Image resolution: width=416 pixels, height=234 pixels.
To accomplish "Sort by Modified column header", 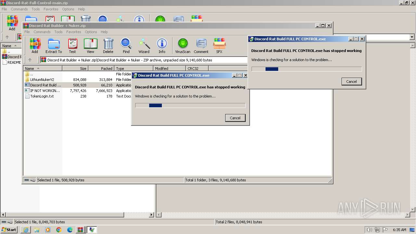I will pyautogui.click(x=169, y=69).
